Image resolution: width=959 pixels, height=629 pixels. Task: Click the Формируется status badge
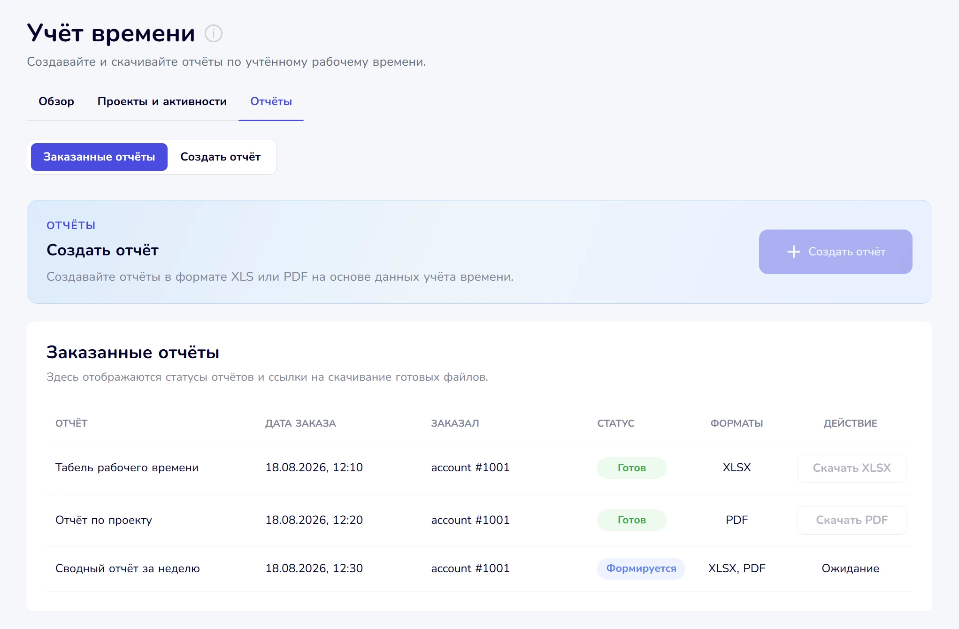pos(641,568)
